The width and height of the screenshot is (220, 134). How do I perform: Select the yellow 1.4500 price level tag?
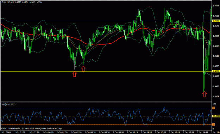(216, 71)
